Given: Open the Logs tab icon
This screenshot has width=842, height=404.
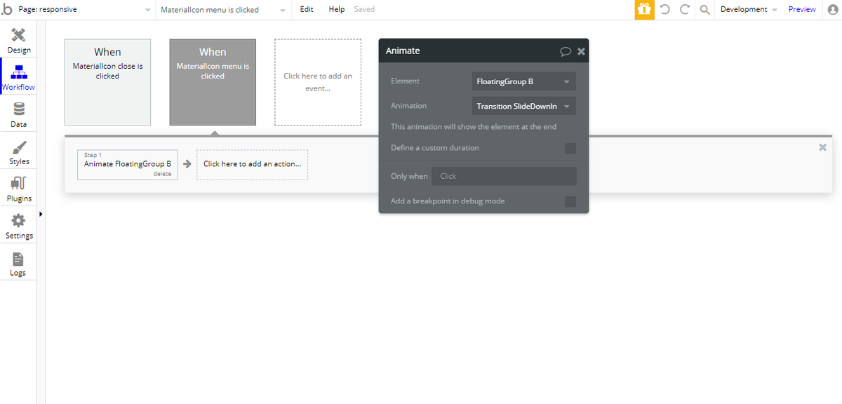Looking at the screenshot, I should point(19,258).
